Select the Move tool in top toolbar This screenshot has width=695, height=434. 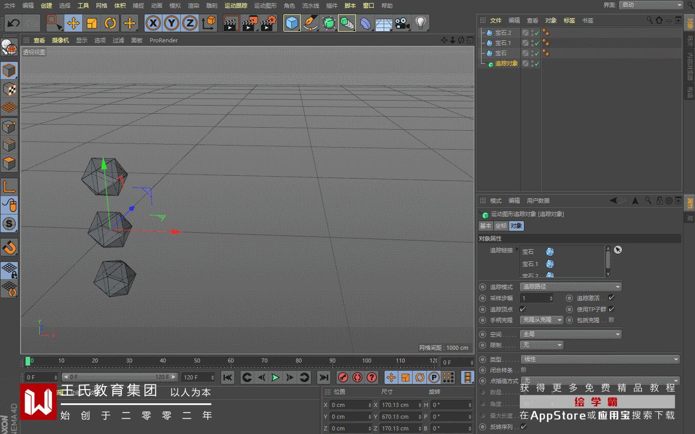click(x=73, y=23)
